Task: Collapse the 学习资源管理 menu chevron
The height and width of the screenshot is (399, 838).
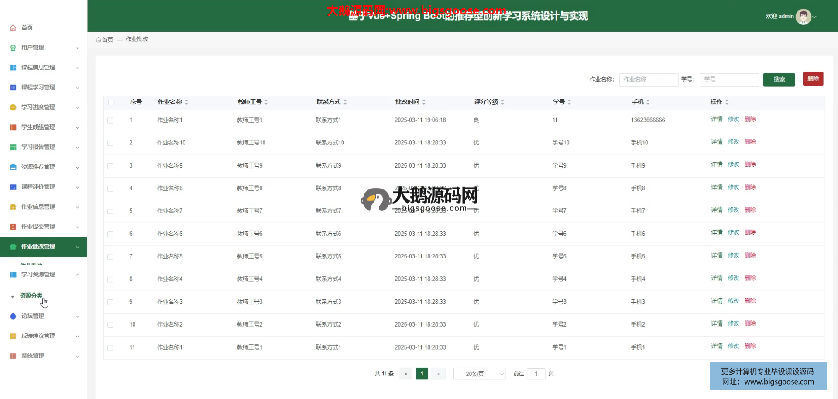Action: point(77,275)
